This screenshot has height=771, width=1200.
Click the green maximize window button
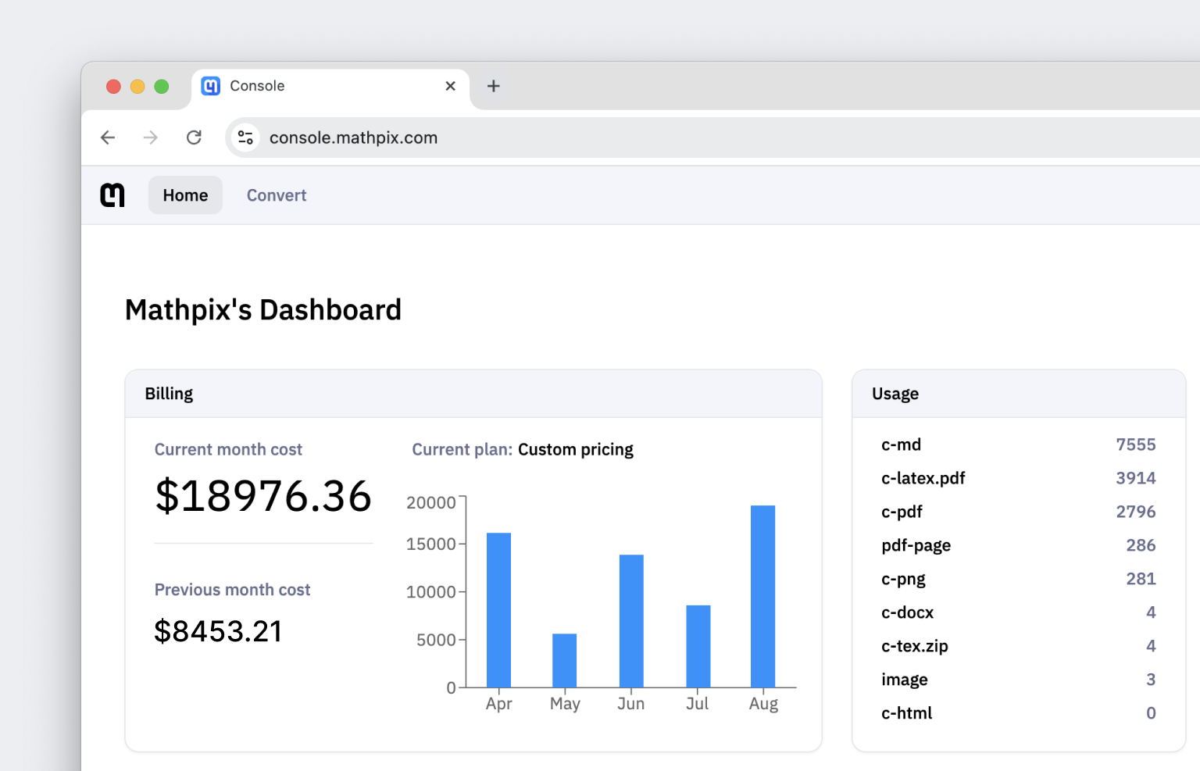click(162, 86)
